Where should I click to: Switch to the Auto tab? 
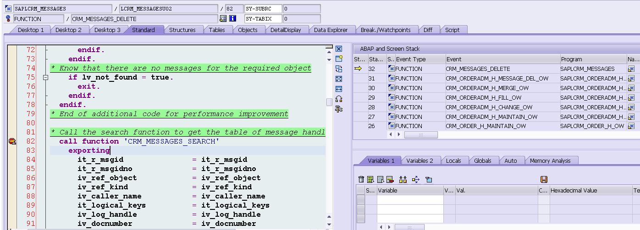click(511, 160)
